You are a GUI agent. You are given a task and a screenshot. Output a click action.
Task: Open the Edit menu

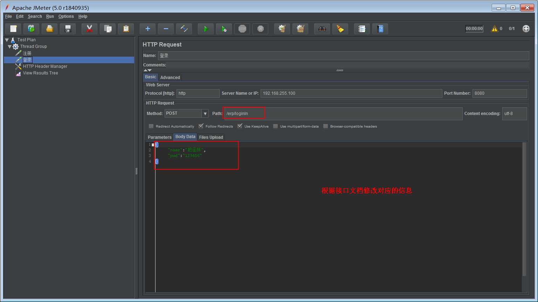point(20,16)
